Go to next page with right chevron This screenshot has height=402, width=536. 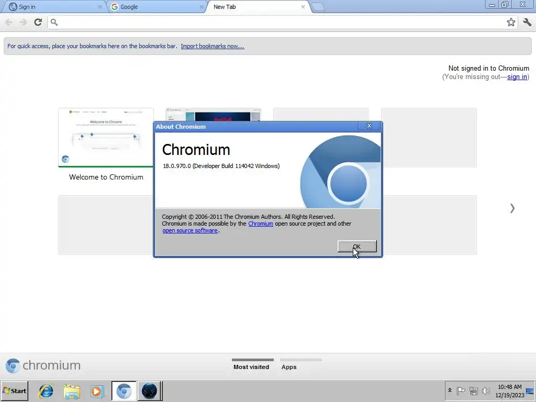click(x=512, y=208)
